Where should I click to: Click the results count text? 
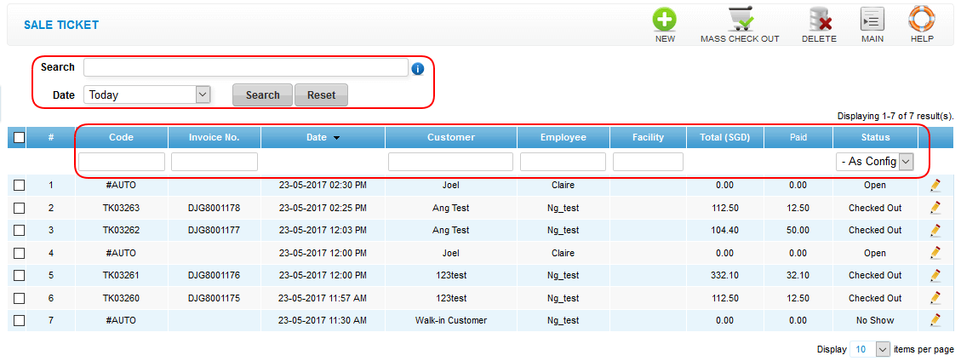(895, 116)
